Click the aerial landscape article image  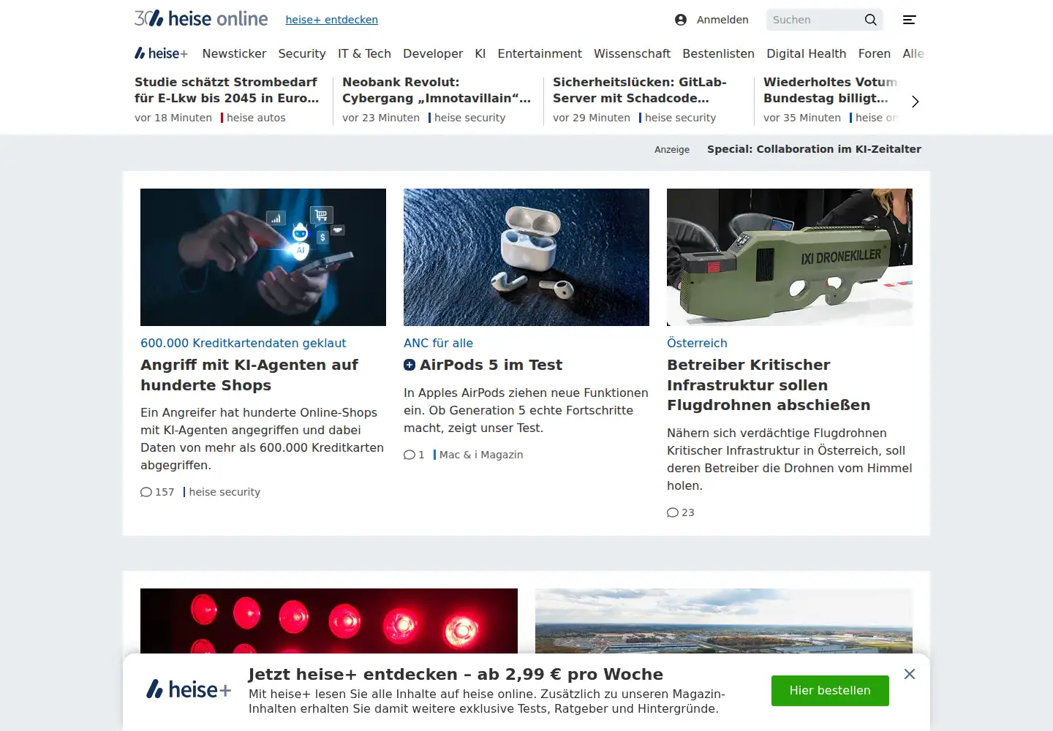(x=724, y=621)
